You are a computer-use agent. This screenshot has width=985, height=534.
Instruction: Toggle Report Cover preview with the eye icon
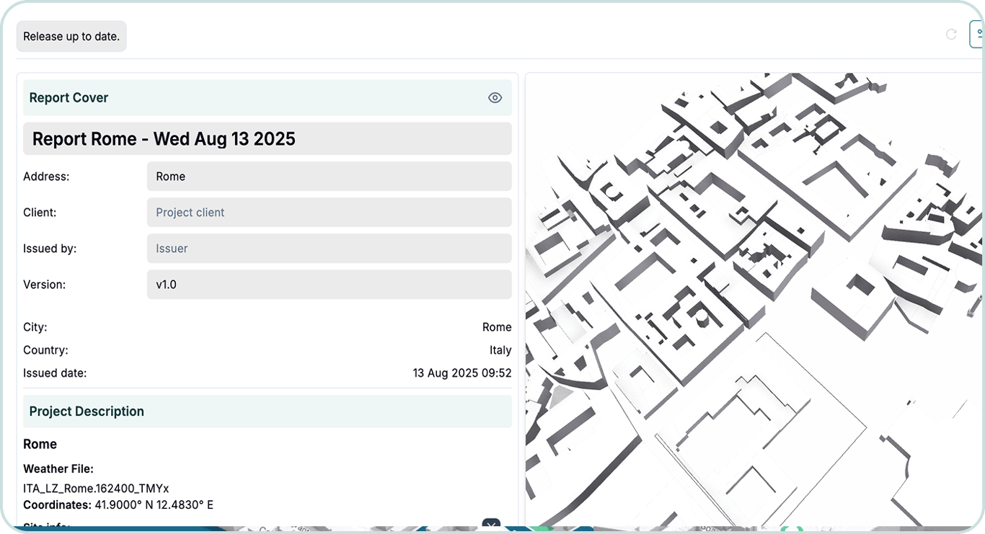pyautogui.click(x=495, y=97)
